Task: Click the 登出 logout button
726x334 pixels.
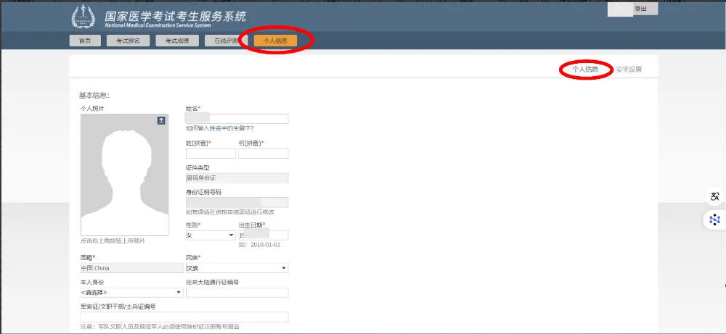Action: [641, 9]
